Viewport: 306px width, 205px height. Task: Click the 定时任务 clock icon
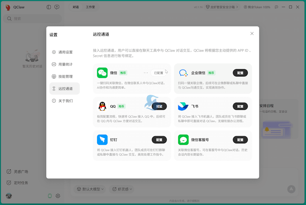(9, 183)
